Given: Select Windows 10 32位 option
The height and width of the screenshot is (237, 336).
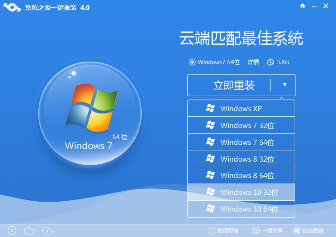Looking at the screenshot, I should [241, 192].
